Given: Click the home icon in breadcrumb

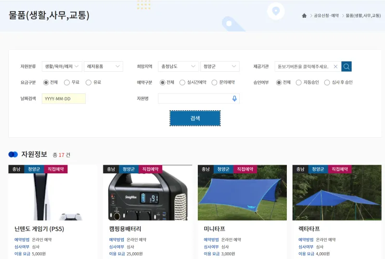Looking at the screenshot, I should 304,16.
